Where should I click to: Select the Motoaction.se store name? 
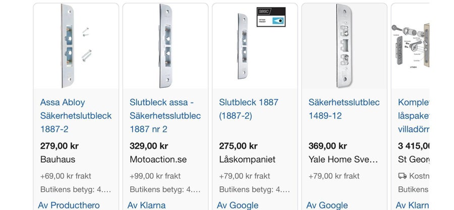(158, 160)
